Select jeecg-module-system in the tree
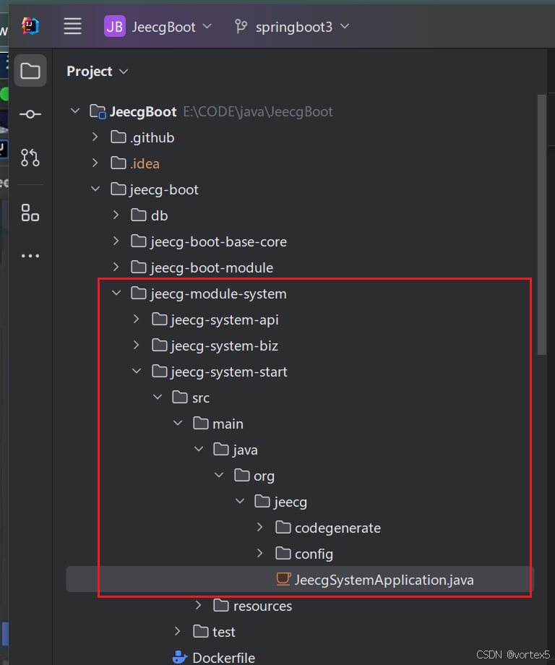The width and height of the screenshot is (555, 665). click(218, 294)
